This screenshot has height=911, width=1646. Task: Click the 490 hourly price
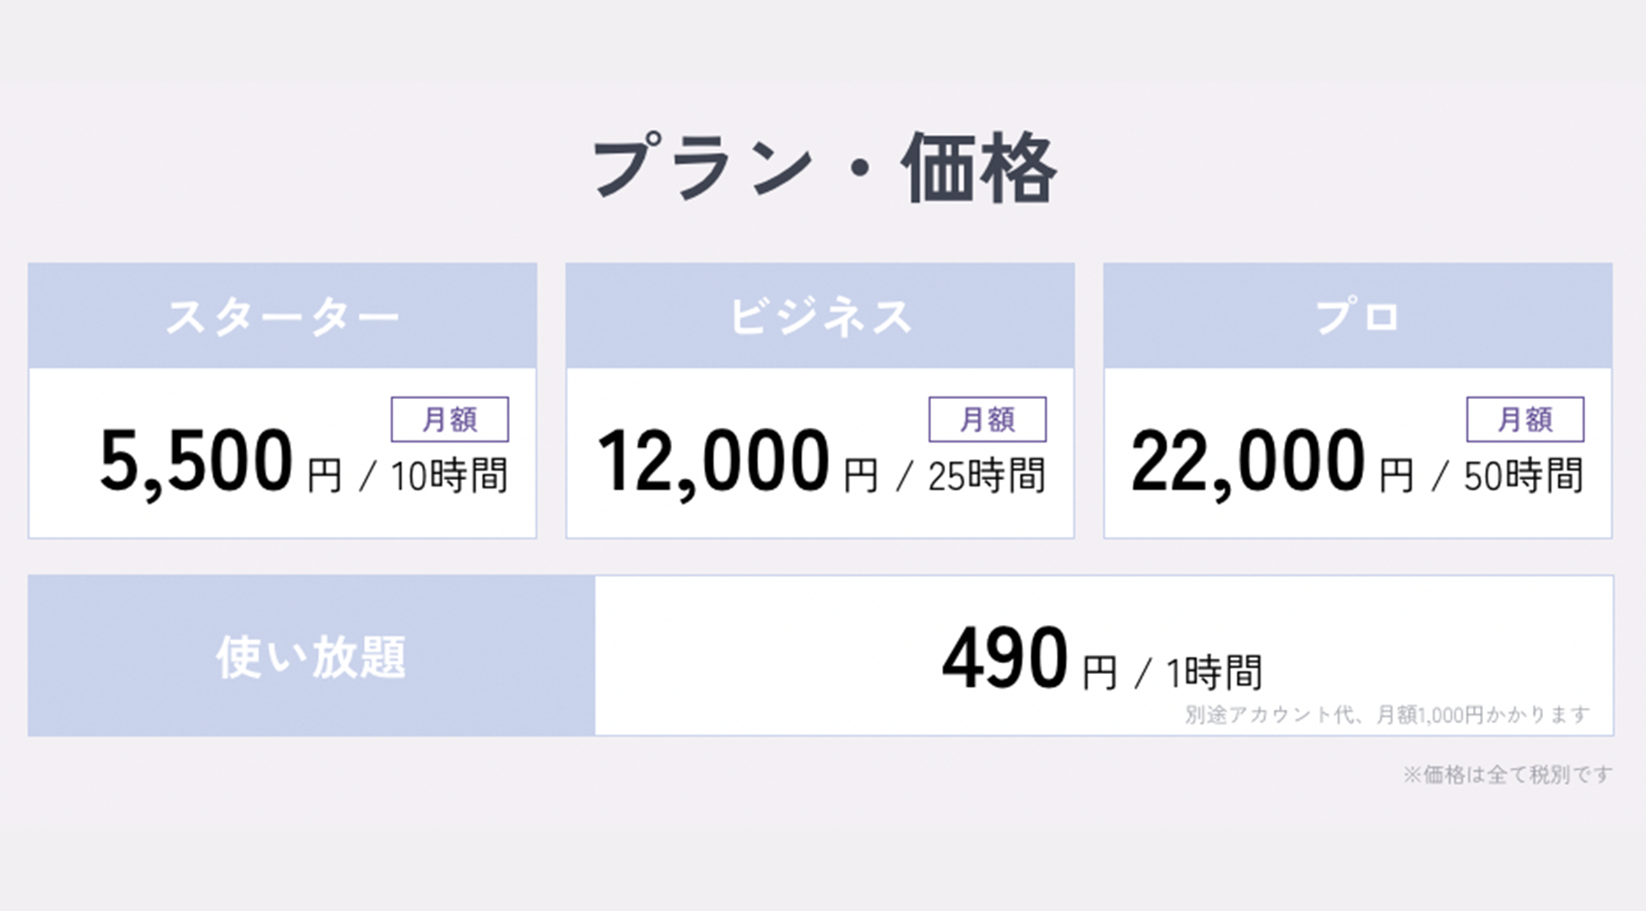tap(1004, 657)
